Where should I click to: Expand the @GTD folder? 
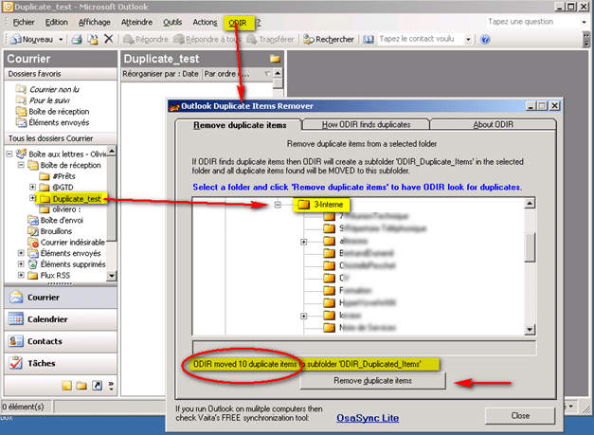pyautogui.click(x=32, y=187)
